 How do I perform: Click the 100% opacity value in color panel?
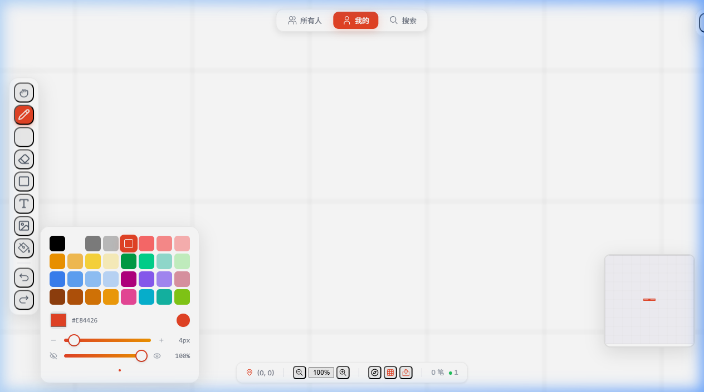[x=183, y=356]
